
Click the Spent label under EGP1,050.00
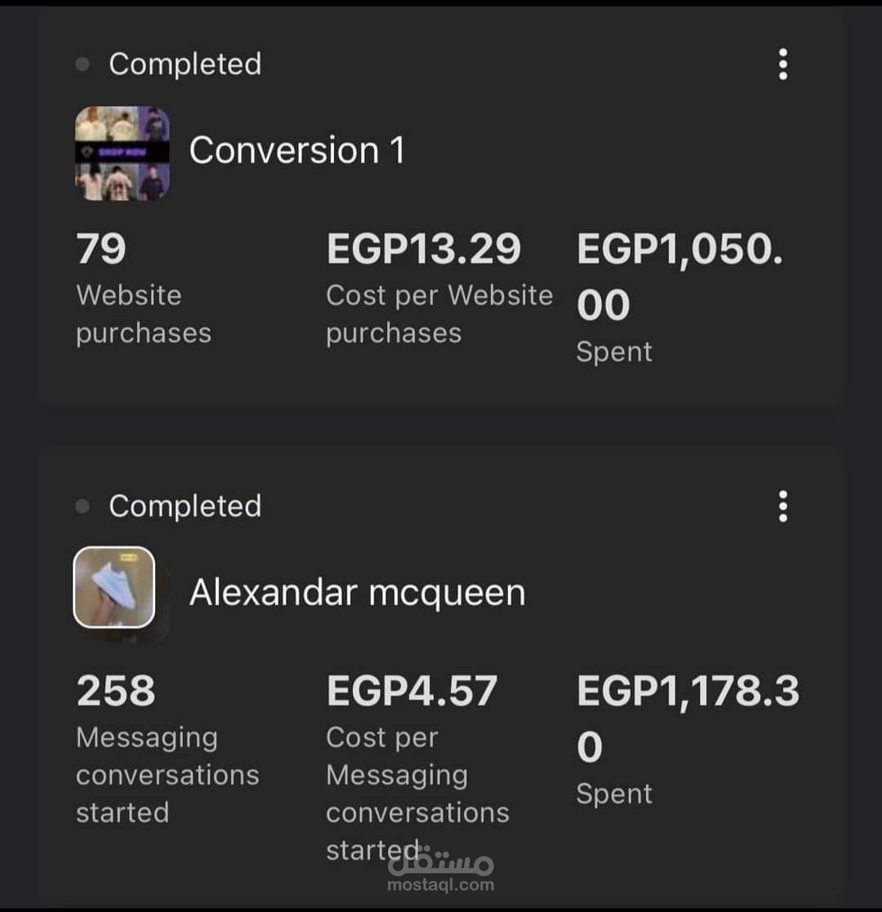click(x=614, y=352)
